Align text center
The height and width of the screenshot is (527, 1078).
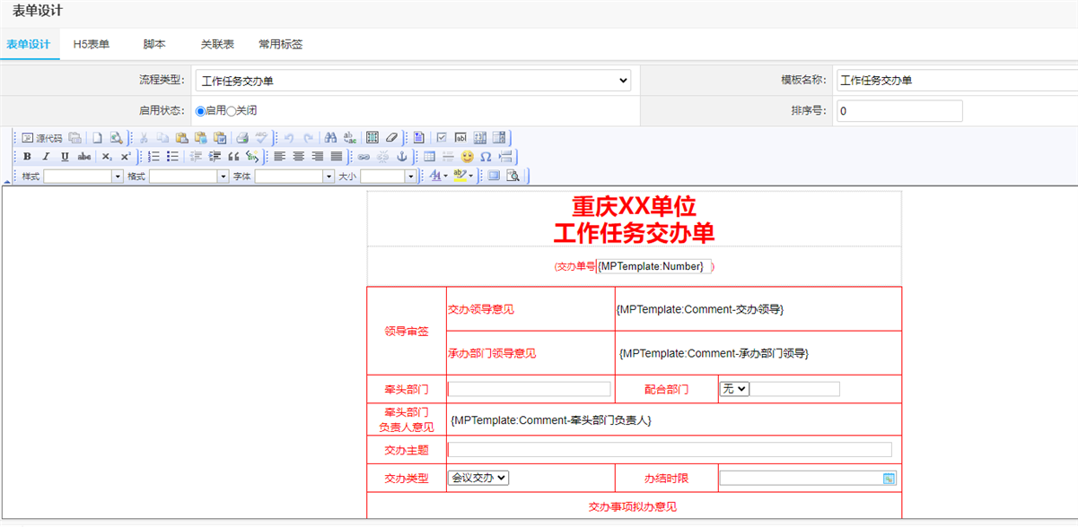click(298, 156)
